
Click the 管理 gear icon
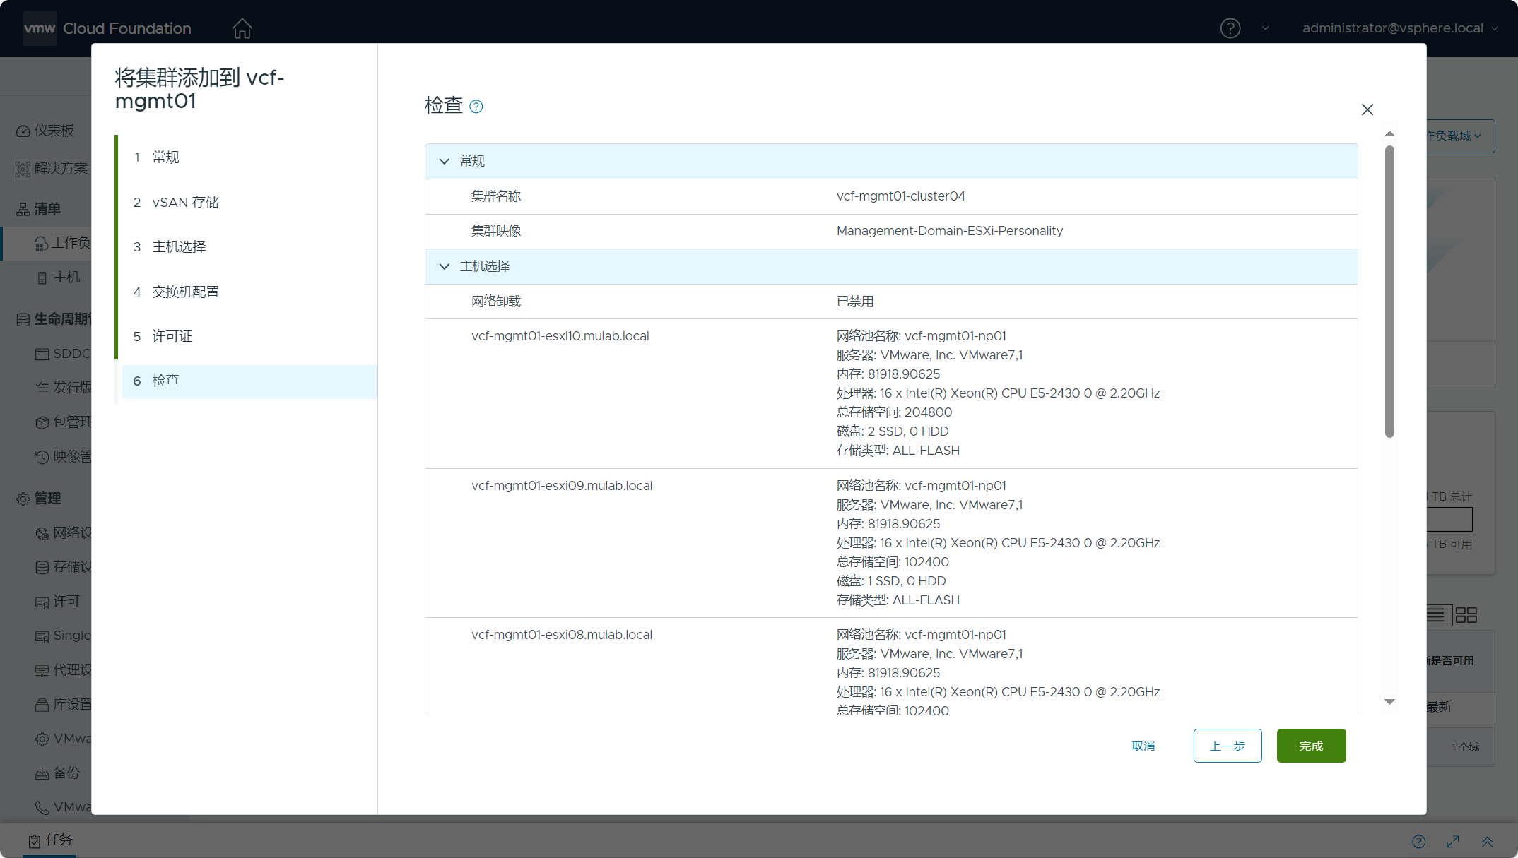coord(23,499)
